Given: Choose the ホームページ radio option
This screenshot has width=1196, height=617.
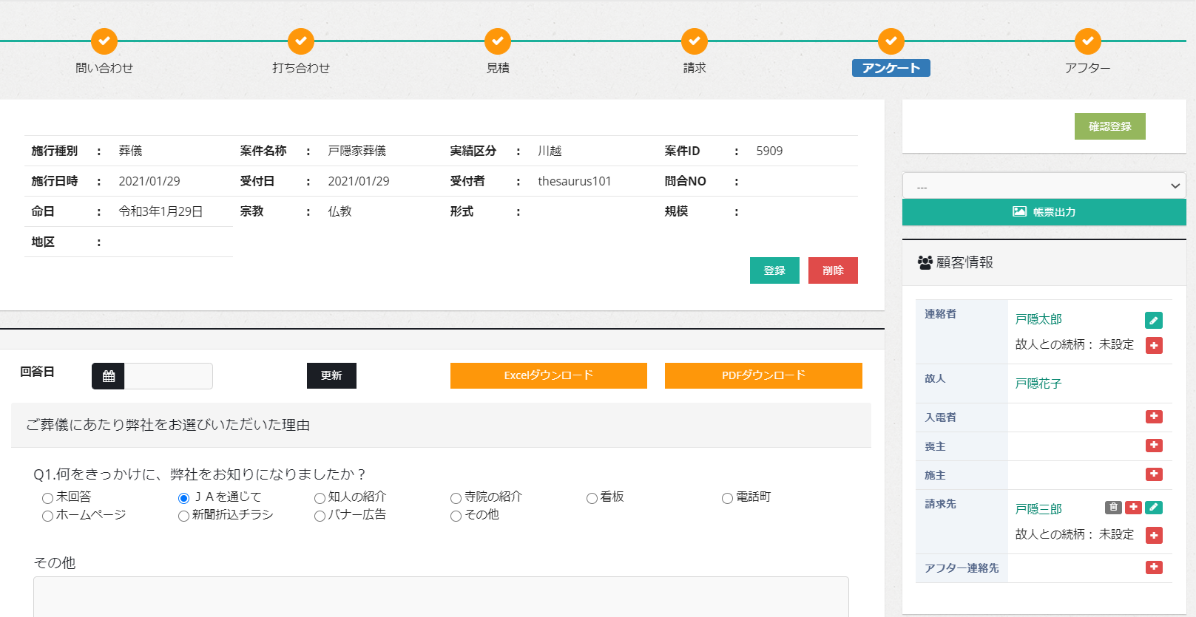Looking at the screenshot, I should [x=47, y=516].
